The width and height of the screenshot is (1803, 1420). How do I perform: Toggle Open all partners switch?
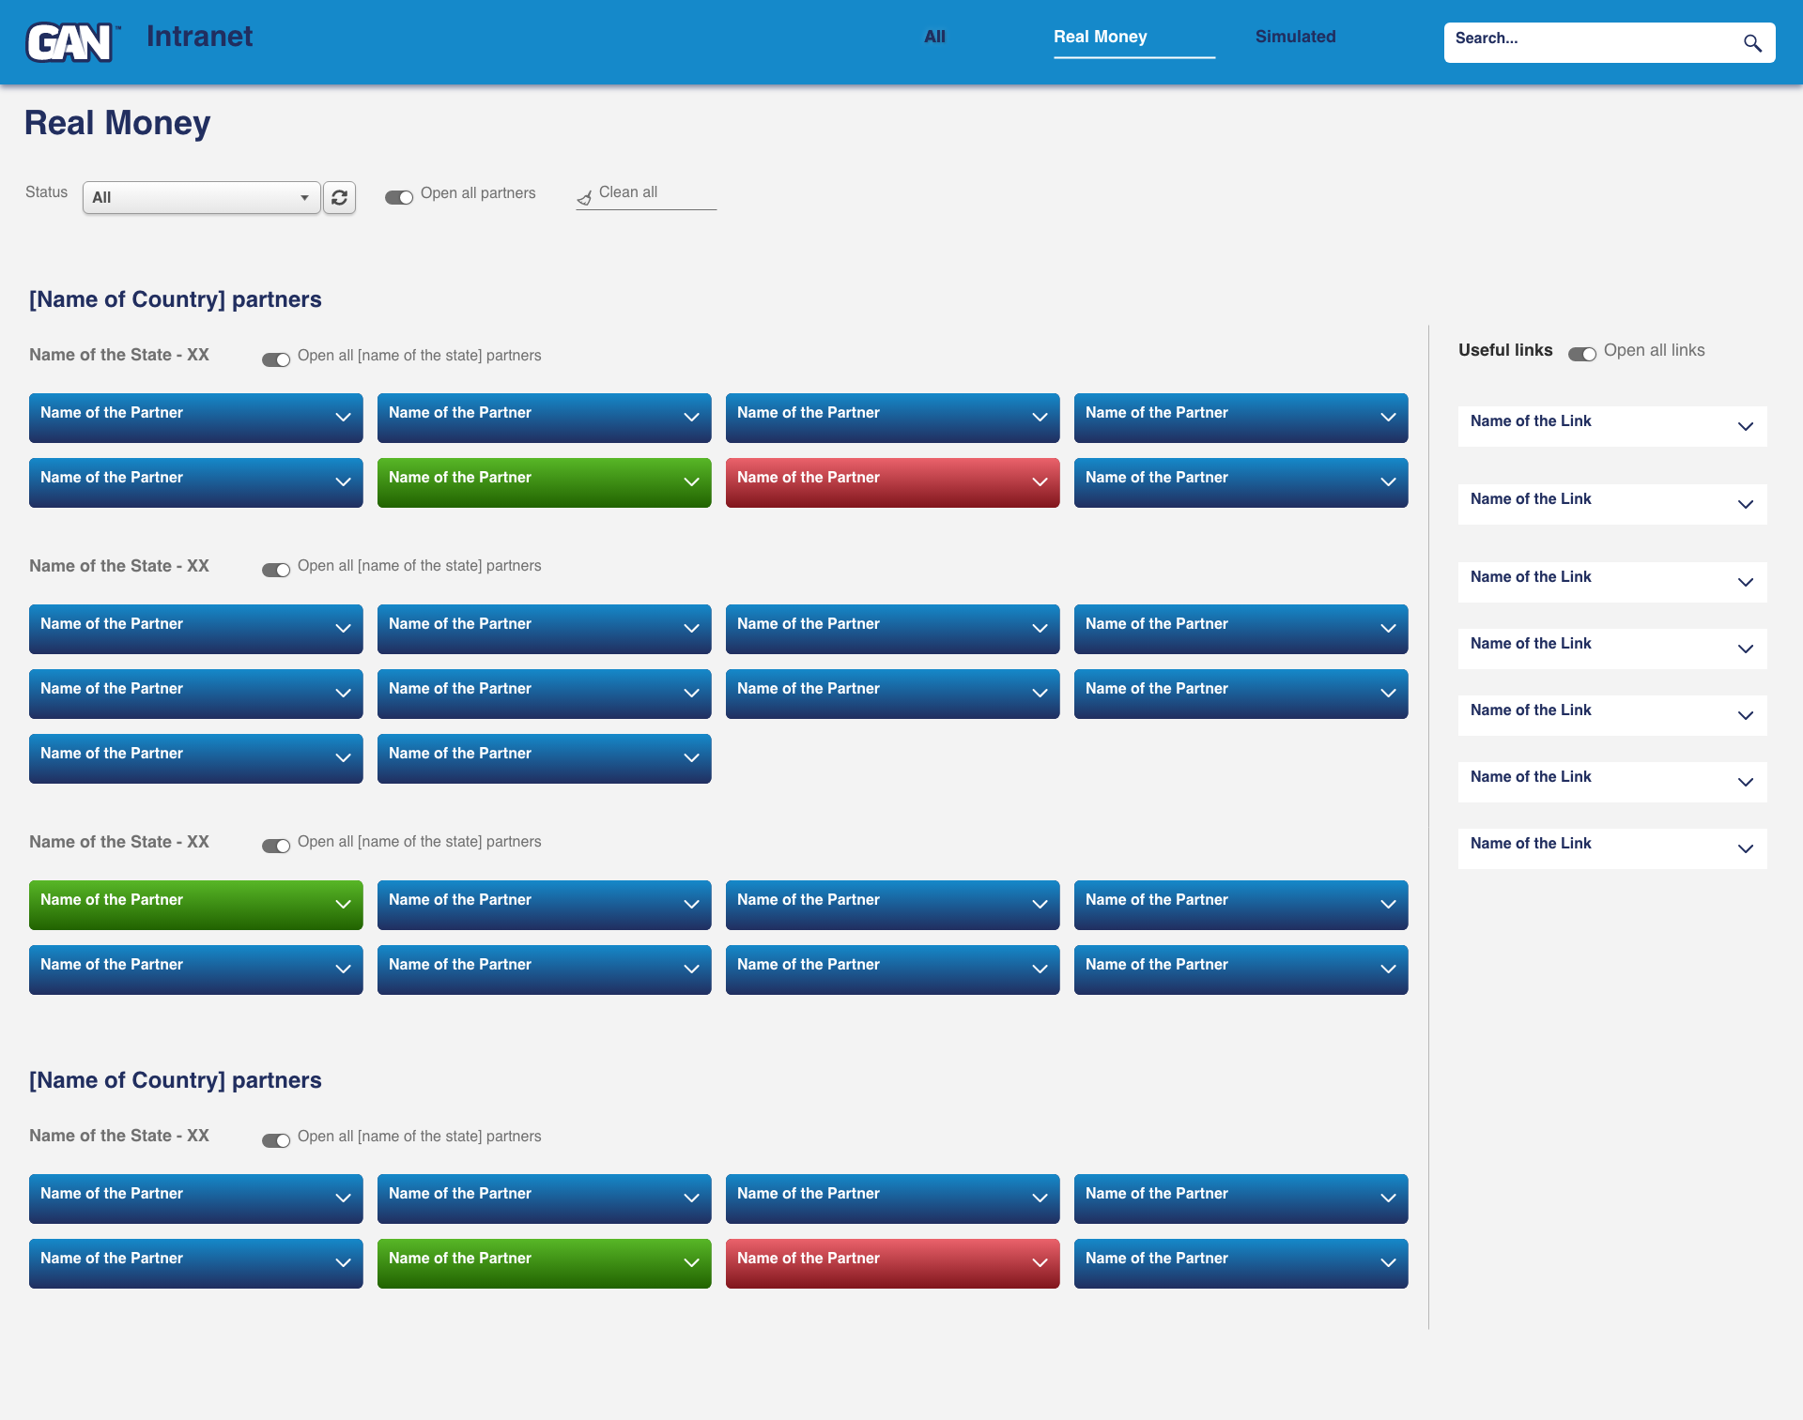[399, 197]
